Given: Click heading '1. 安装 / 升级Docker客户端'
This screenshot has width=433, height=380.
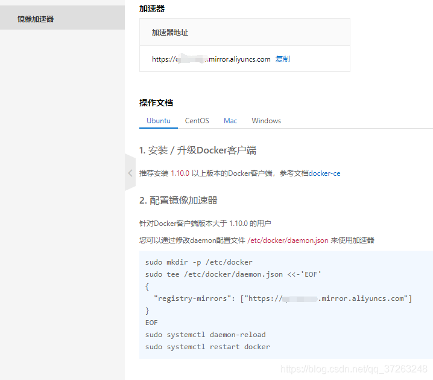Looking at the screenshot, I should click(x=198, y=150).
